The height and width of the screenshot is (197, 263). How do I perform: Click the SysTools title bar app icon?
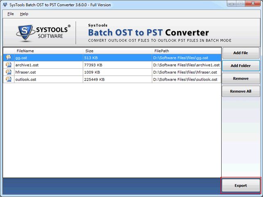5,4
